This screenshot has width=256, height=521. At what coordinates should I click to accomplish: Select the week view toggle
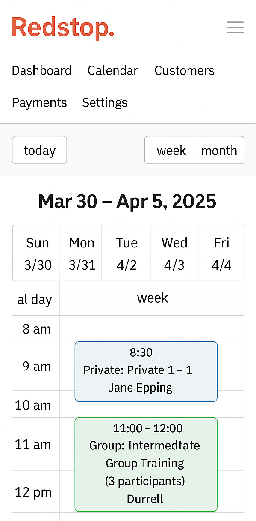pos(171,150)
